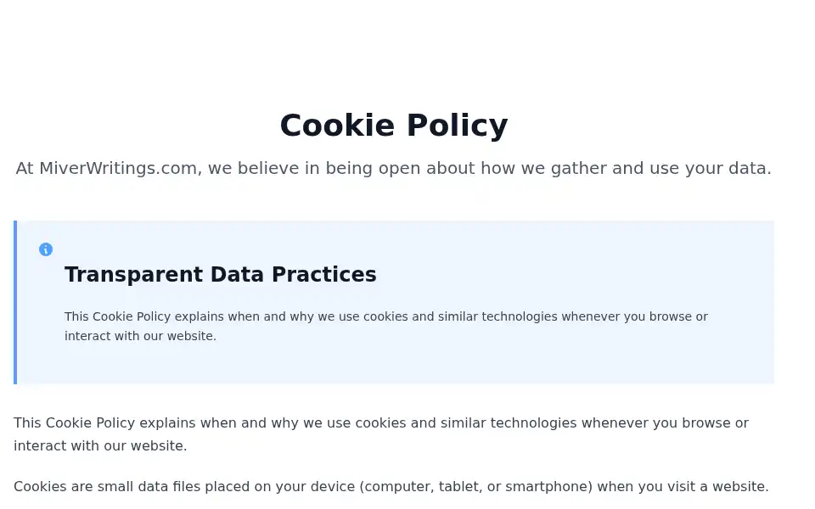Viewport: 815px width, 509px height.
Task: Click the "Cookie Policy" page title
Action: (393, 126)
